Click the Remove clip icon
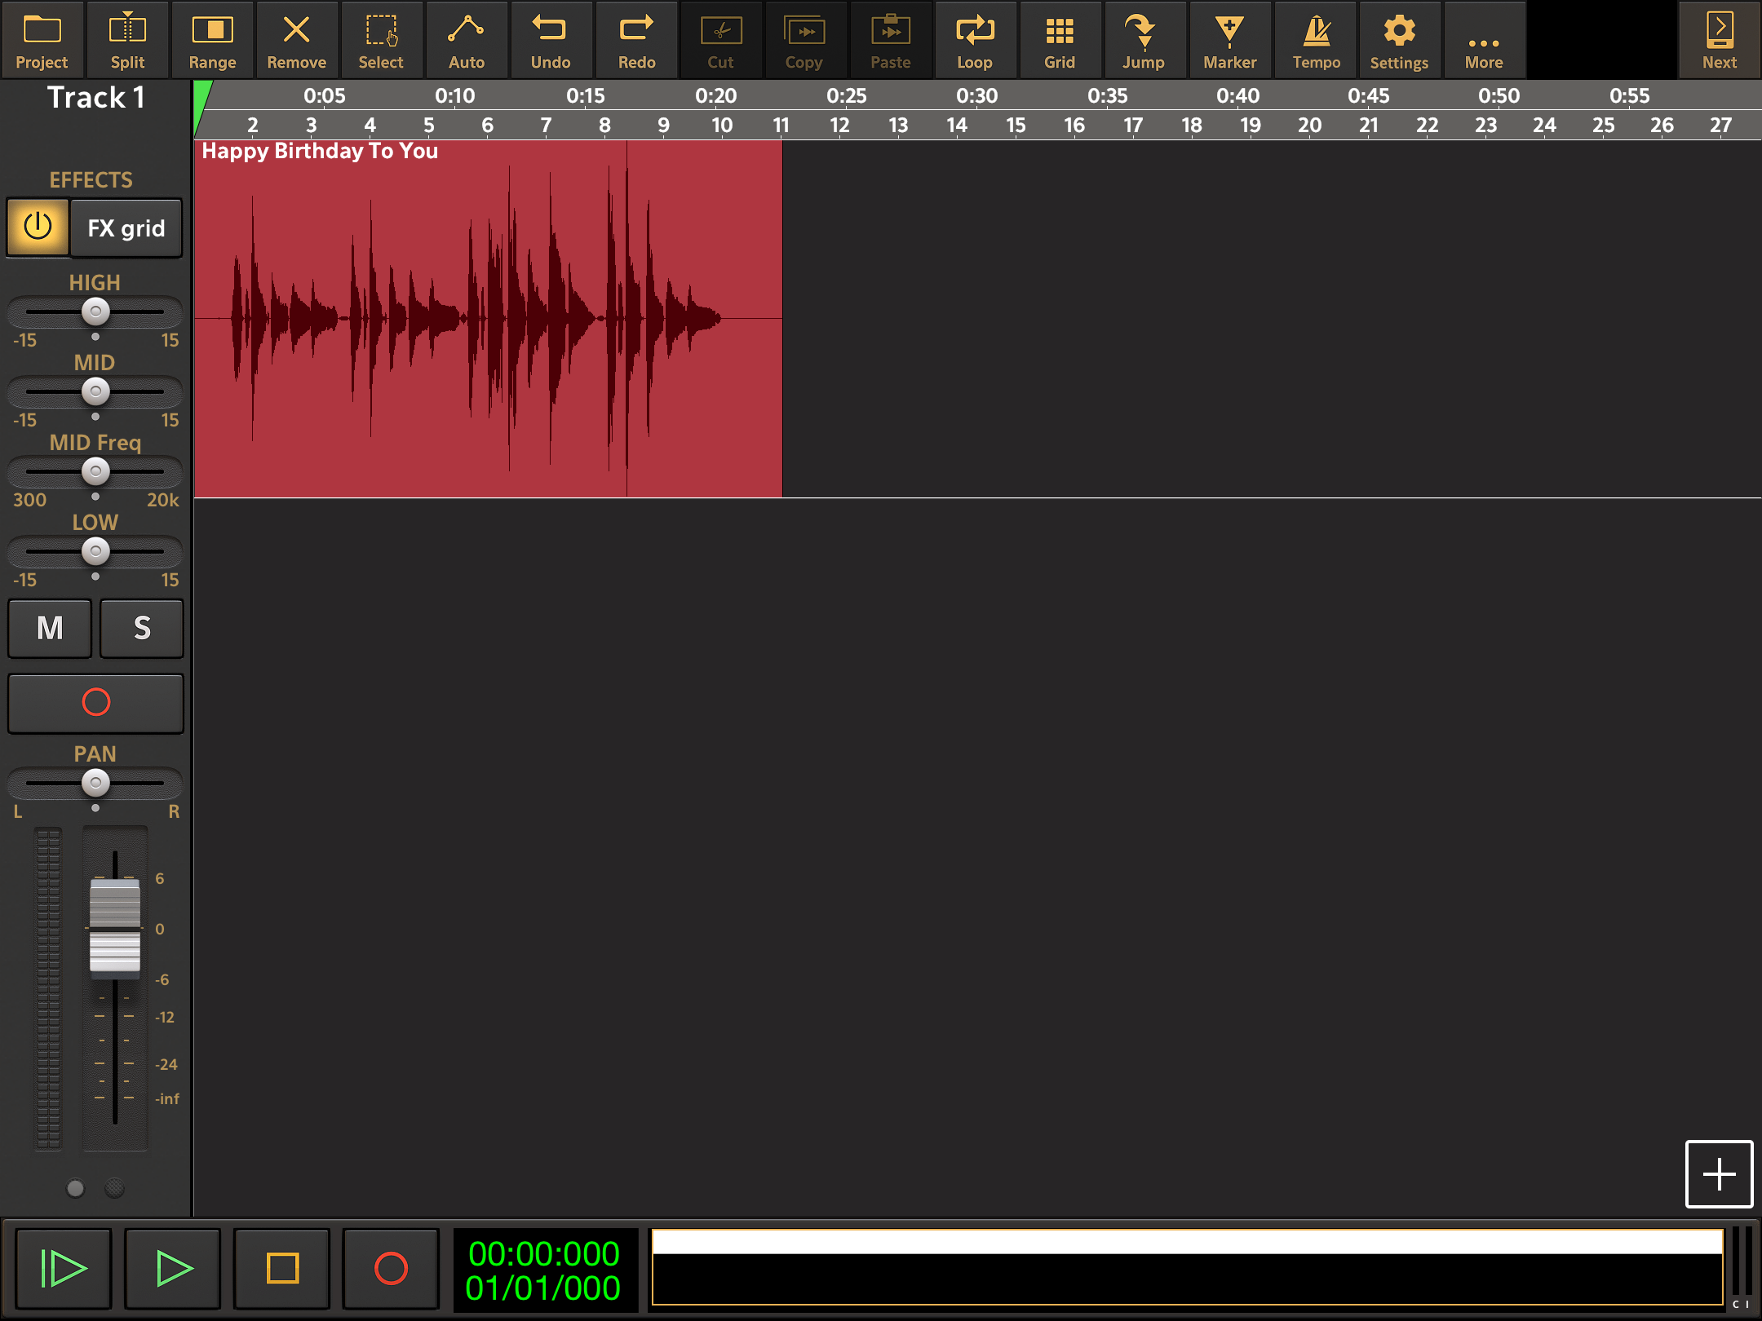The height and width of the screenshot is (1321, 1762). pos(296,40)
